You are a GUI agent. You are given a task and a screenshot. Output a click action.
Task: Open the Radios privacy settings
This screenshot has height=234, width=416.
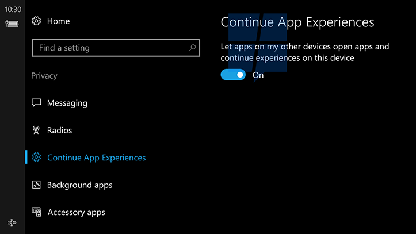(x=59, y=130)
